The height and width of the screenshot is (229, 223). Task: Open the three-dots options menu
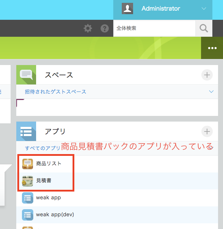point(212,48)
